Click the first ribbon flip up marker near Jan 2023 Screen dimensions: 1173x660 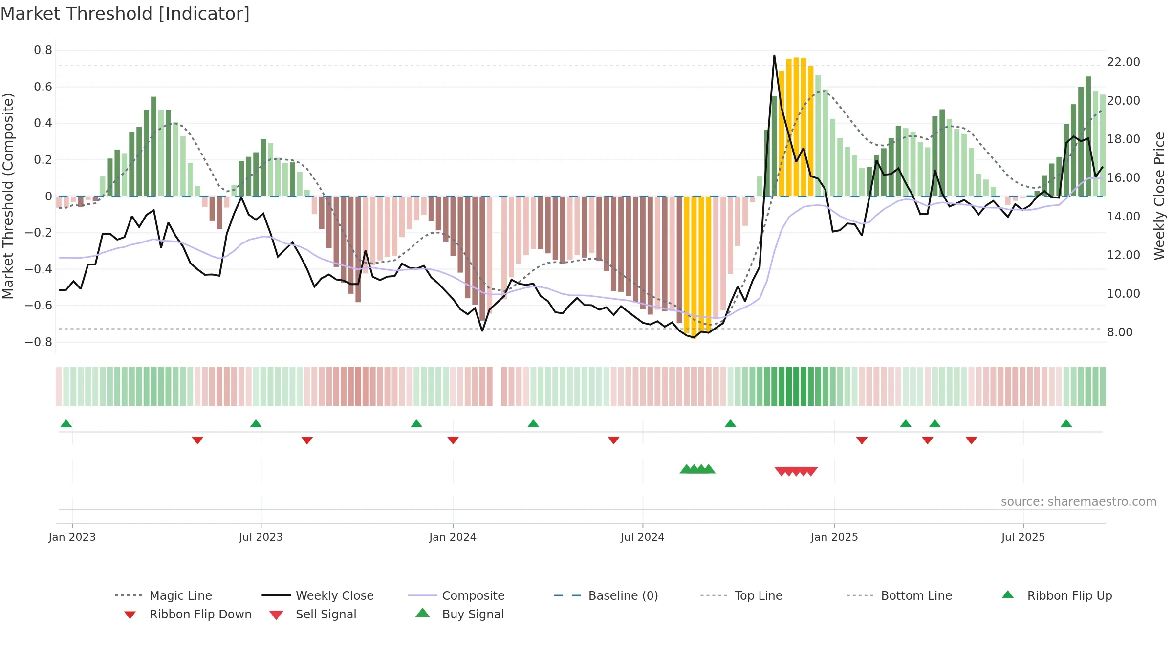tap(66, 423)
